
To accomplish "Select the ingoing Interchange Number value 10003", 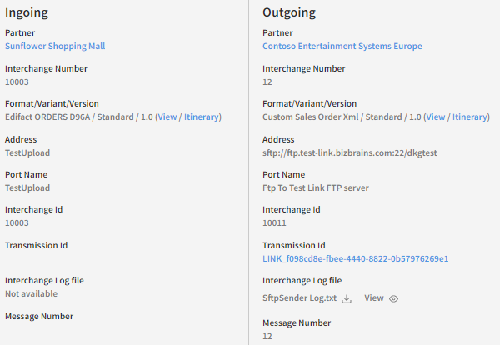I will pyautogui.click(x=17, y=82).
